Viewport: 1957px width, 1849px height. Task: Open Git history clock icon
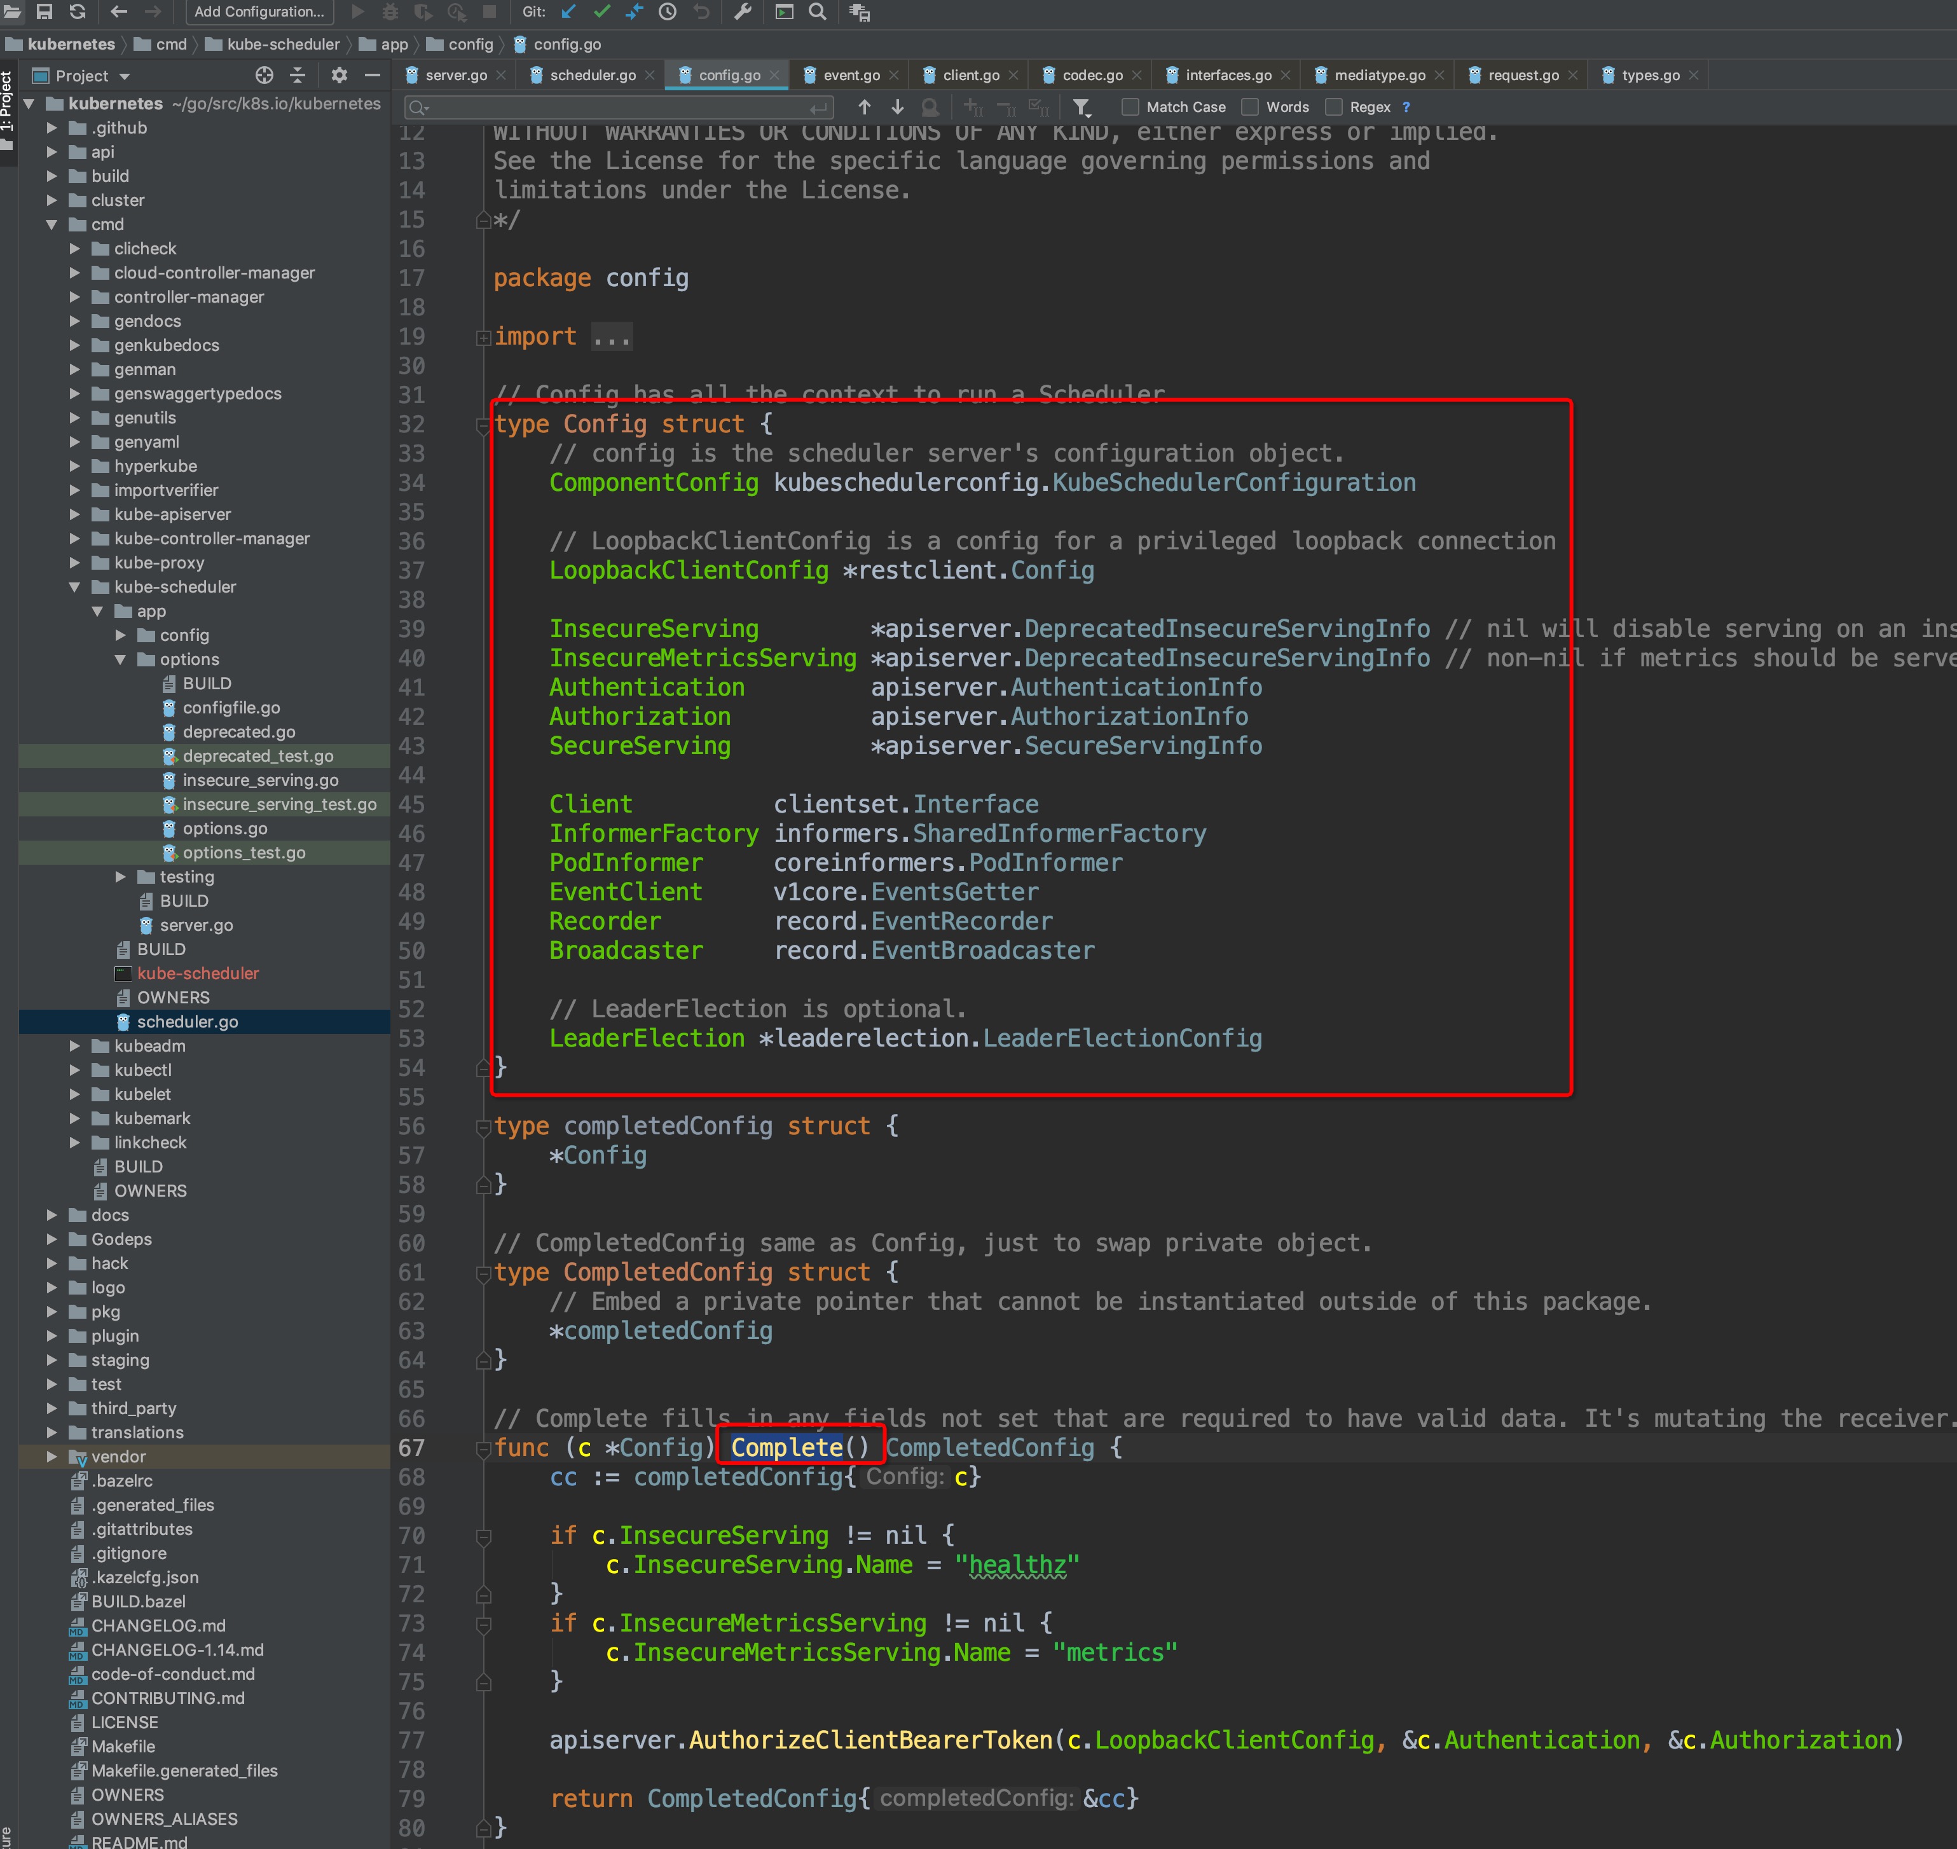point(667,12)
